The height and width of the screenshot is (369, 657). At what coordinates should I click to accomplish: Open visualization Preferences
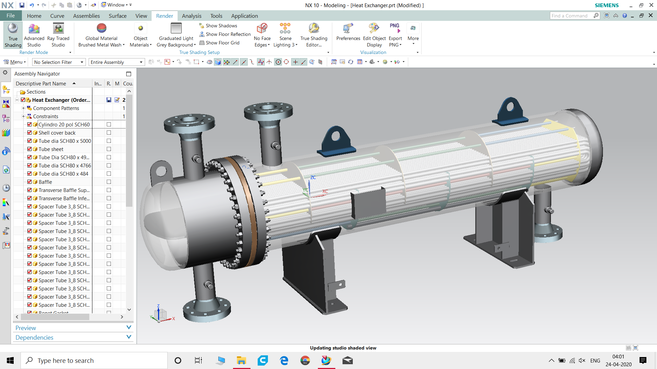click(348, 32)
